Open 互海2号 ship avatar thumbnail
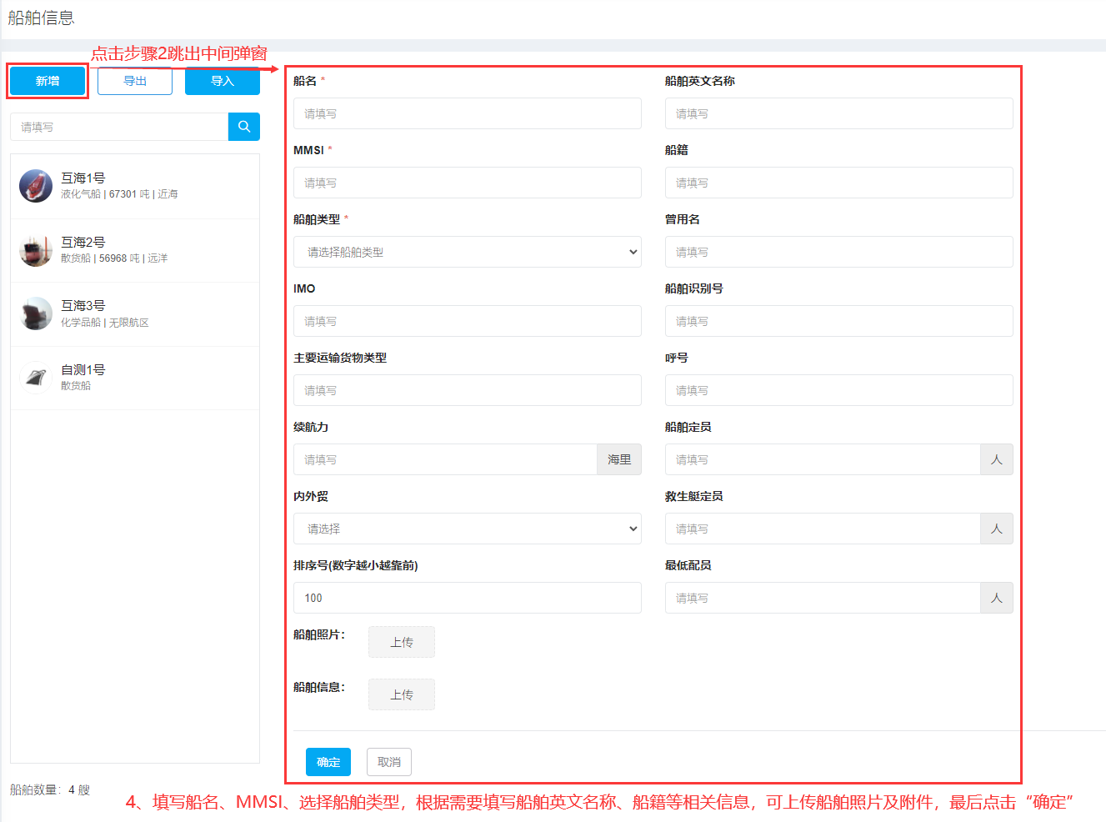 [36, 250]
